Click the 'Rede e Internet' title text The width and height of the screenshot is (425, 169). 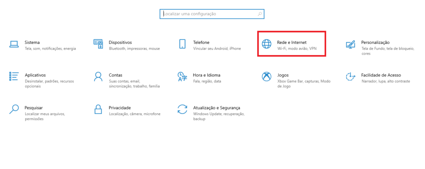tap(292, 42)
